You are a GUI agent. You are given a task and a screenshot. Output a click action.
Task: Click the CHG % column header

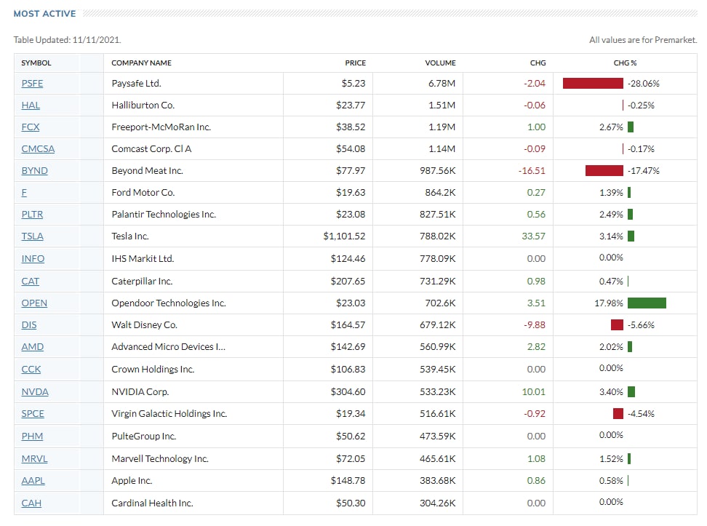point(625,63)
